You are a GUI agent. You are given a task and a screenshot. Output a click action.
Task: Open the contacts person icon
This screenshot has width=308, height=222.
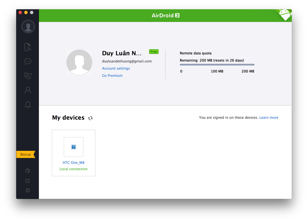click(28, 90)
